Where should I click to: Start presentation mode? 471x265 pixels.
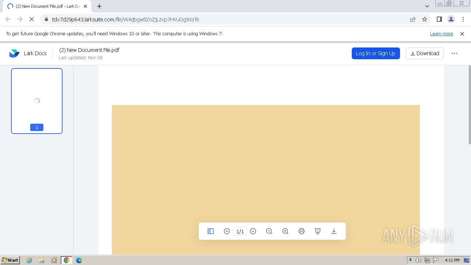pyautogui.click(x=318, y=231)
